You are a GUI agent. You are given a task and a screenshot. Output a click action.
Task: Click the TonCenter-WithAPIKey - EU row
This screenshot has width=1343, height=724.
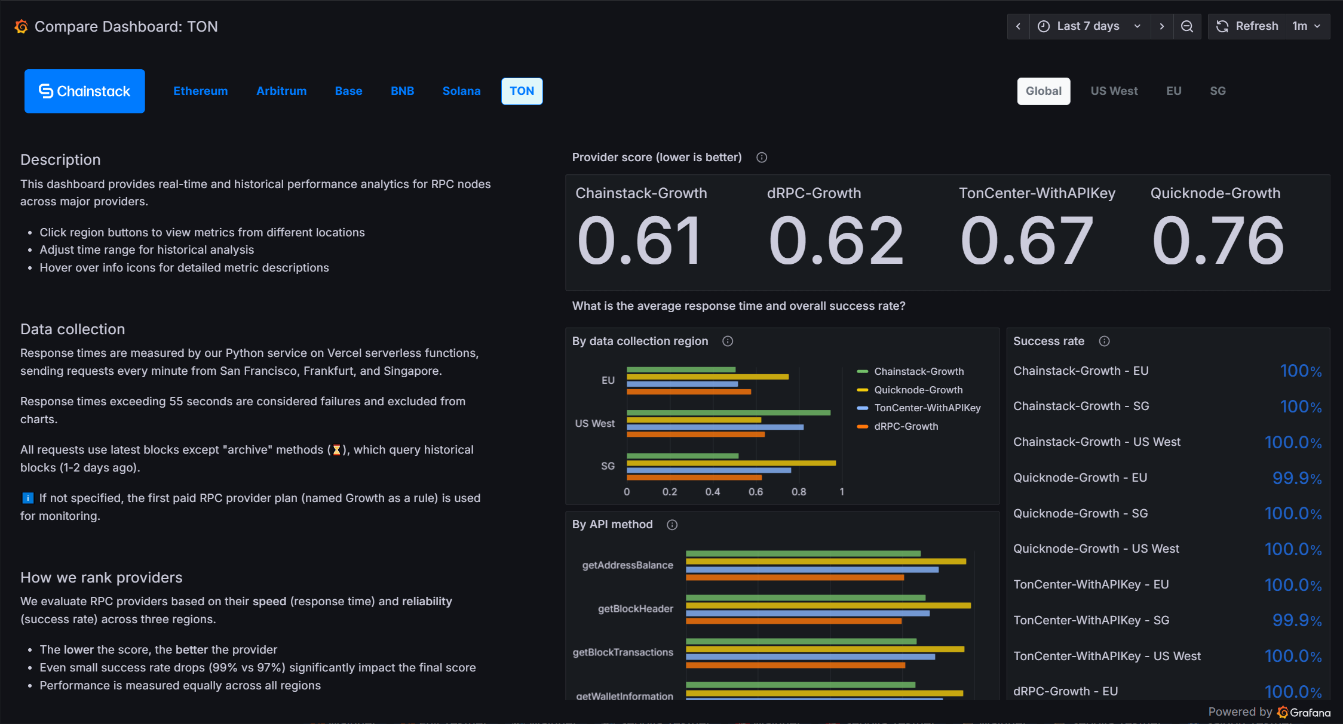click(x=1168, y=585)
